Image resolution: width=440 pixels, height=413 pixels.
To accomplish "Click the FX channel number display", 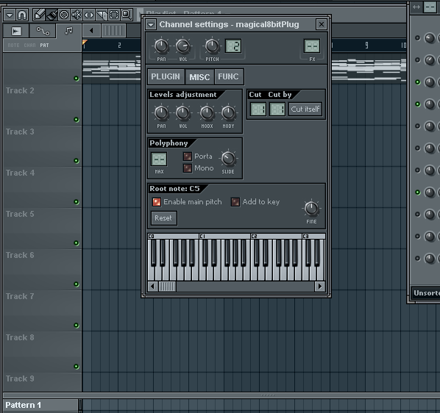I will (312, 46).
